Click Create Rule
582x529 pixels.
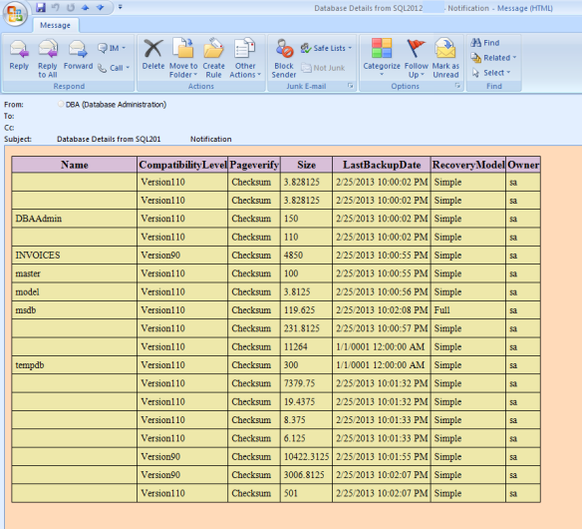tap(214, 58)
